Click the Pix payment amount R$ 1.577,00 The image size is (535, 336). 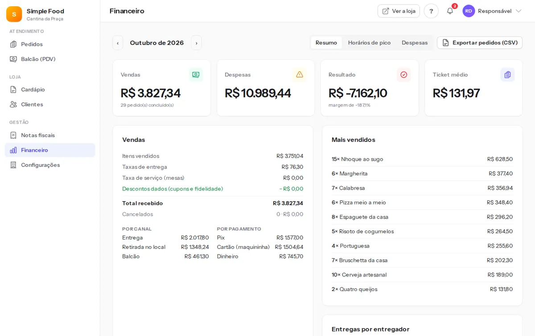click(x=290, y=238)
